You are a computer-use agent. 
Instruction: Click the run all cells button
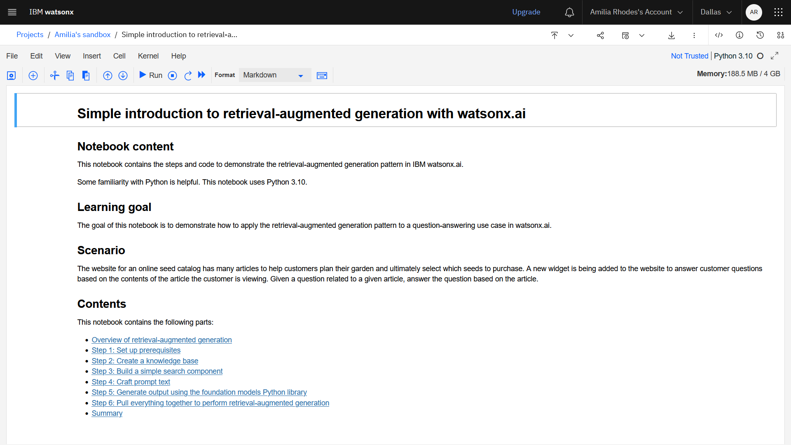point(201,75)
